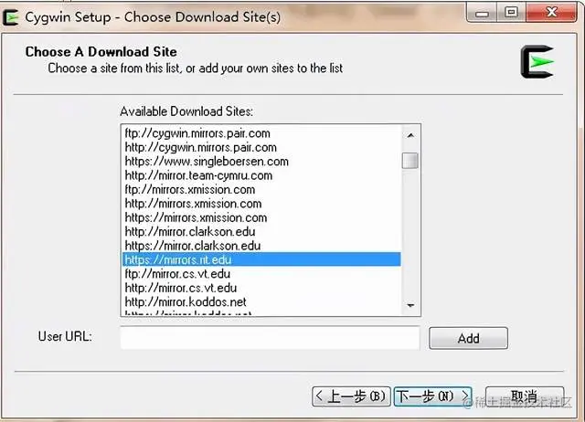
Task: Click highlighted https://mirrors.rit.edu row
Action: pyautogui.click(x=261, y=259)
